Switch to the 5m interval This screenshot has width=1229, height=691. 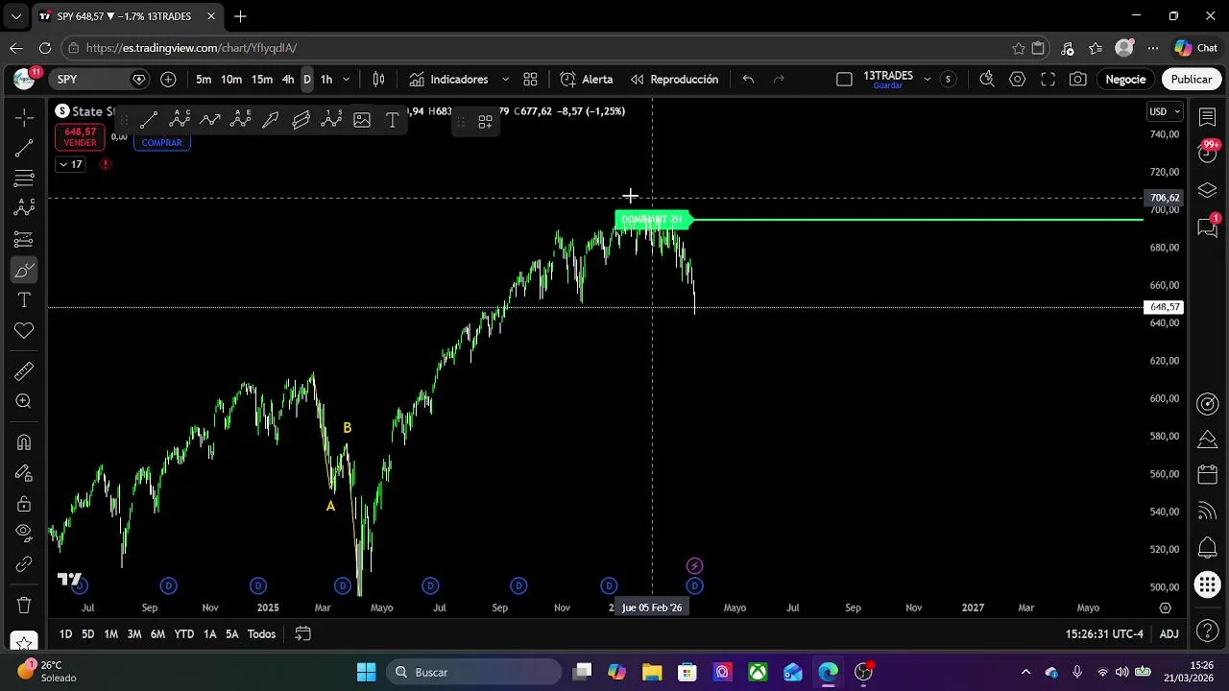(204, 80)
